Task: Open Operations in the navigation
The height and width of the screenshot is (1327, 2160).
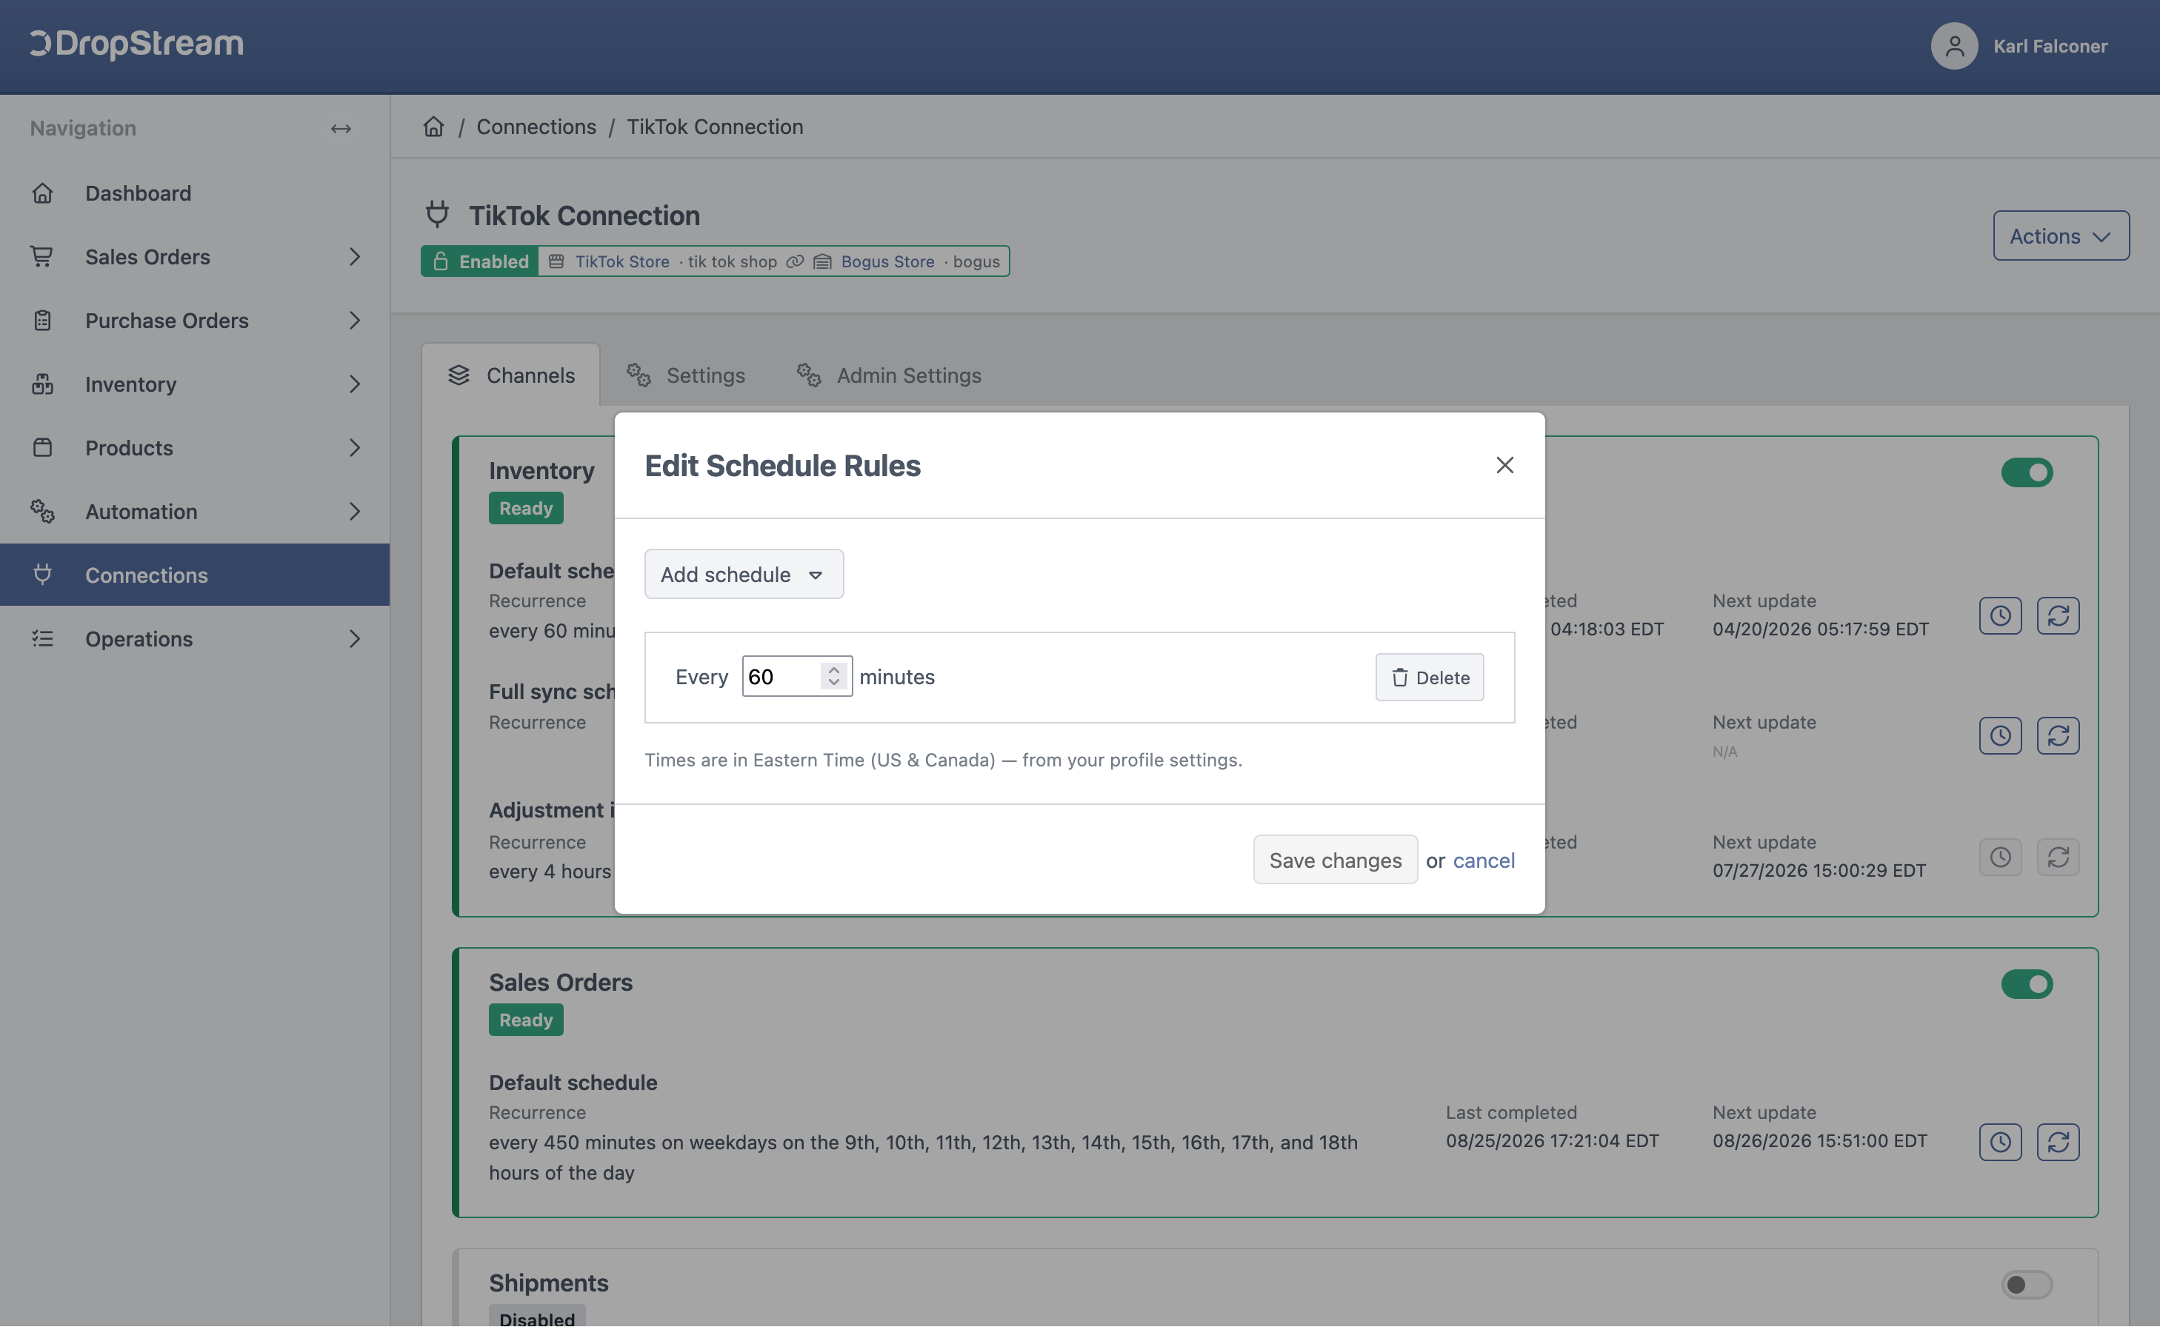Action: tap(195, 638)
